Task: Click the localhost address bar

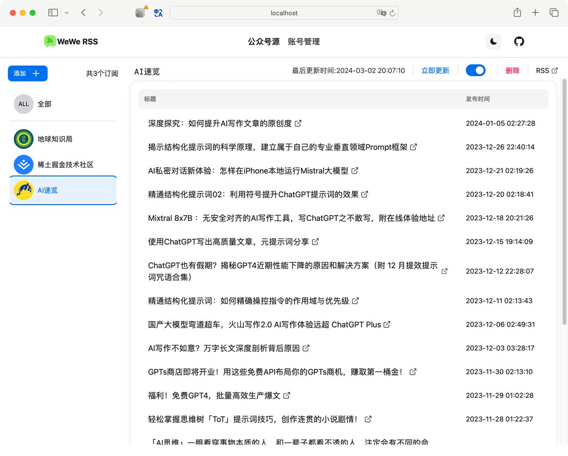Action: point(284,13)
